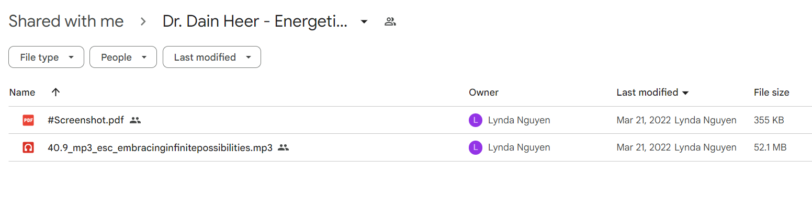This screenshot has height=207, width=812.
Task: Go back to Shared with me
Action: (x=66, y=21)
